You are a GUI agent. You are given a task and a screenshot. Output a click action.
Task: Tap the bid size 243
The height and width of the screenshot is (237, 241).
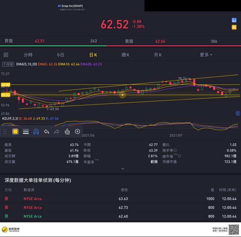click(x=94, y=41)
